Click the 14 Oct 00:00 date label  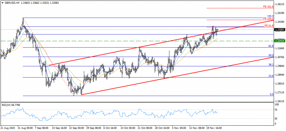pos(129,128)
